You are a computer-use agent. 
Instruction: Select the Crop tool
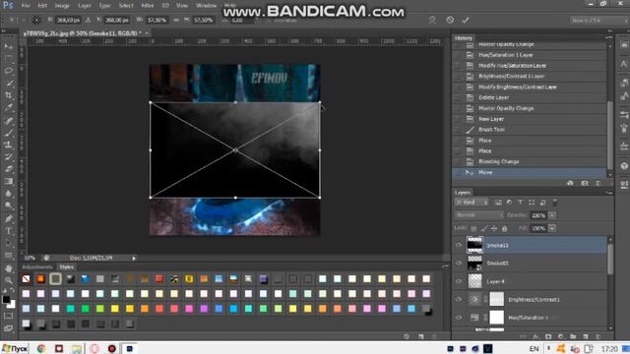click(9, 95)
